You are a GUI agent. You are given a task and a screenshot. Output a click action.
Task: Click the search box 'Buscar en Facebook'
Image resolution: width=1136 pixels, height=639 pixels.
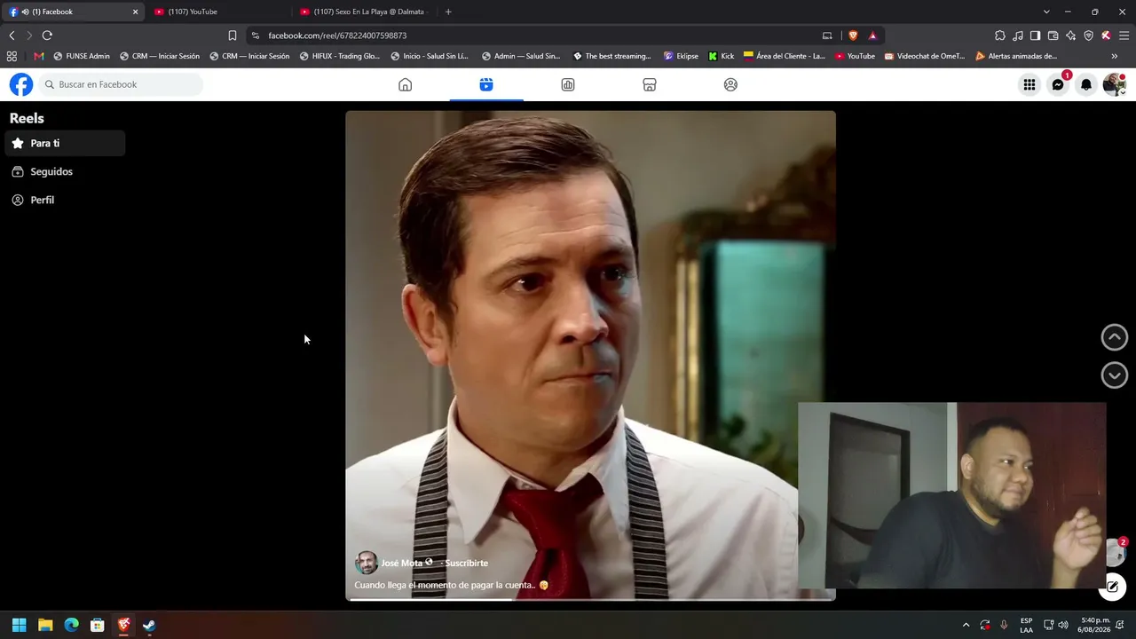(x=121, y=84)
